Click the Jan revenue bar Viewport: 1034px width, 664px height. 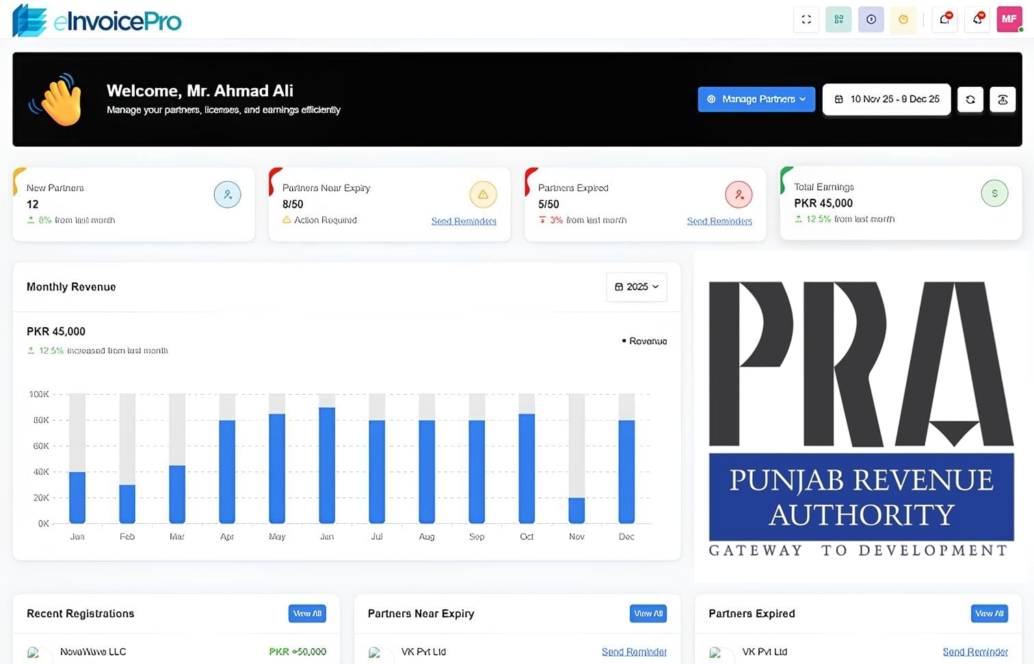77,497
